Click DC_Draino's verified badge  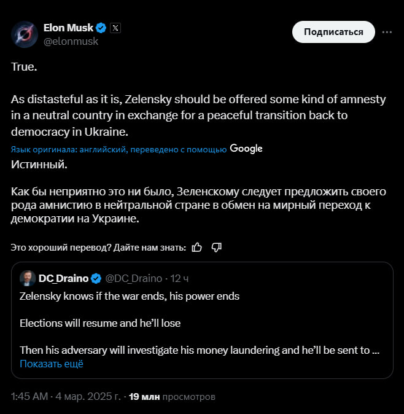tap(96, 279)
